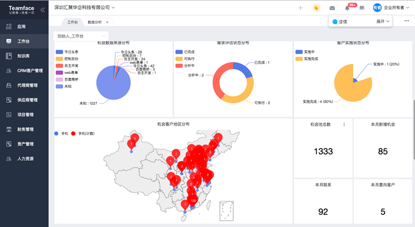Click the blue 手机 legend dot

pyautogui.click(x=56, y=134)
